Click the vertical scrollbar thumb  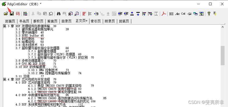[x=223, y=56]
